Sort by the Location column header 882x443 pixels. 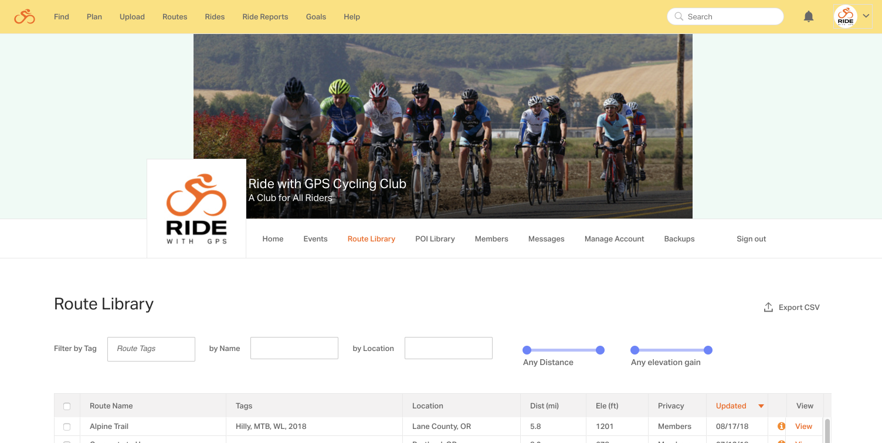428,405
